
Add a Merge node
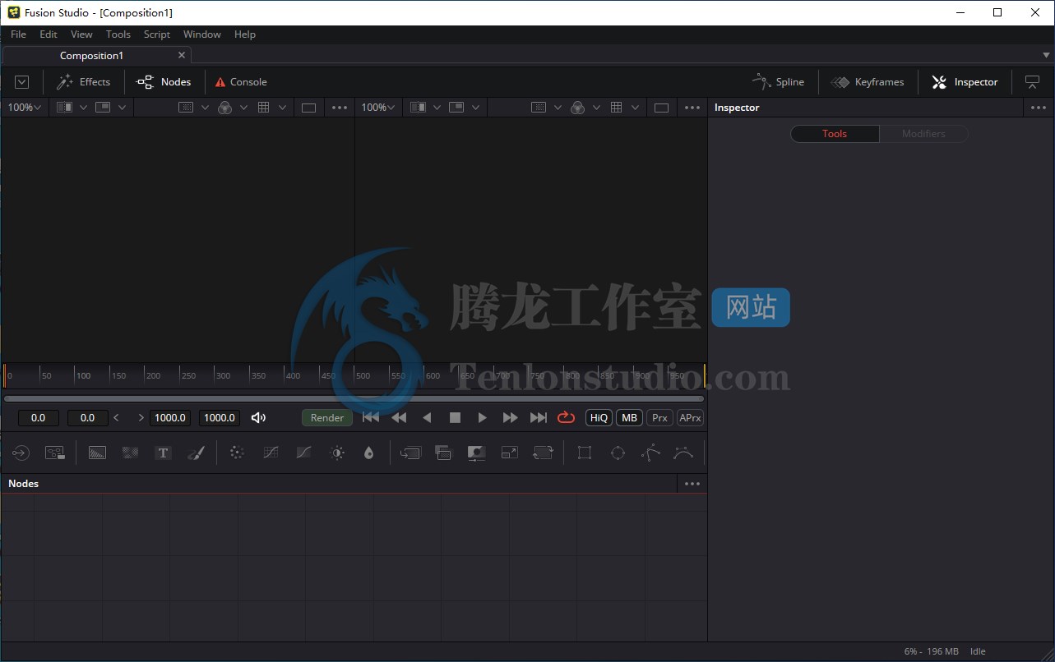pyautogui.click(x=410, y=453)
